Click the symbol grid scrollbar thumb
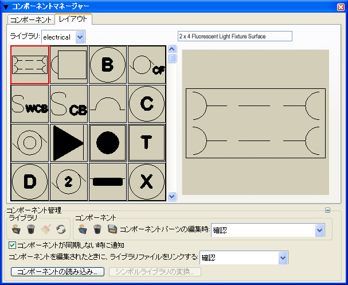This screenshot has height=285, width=348. (x=172, y=58)
